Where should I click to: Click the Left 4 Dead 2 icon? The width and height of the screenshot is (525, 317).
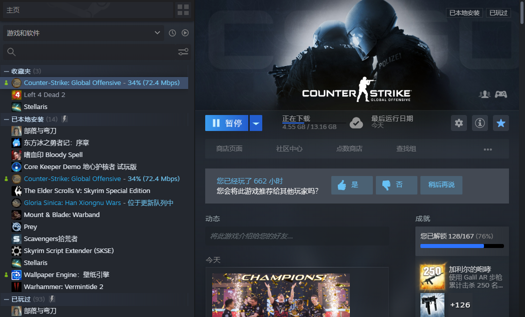17,94
